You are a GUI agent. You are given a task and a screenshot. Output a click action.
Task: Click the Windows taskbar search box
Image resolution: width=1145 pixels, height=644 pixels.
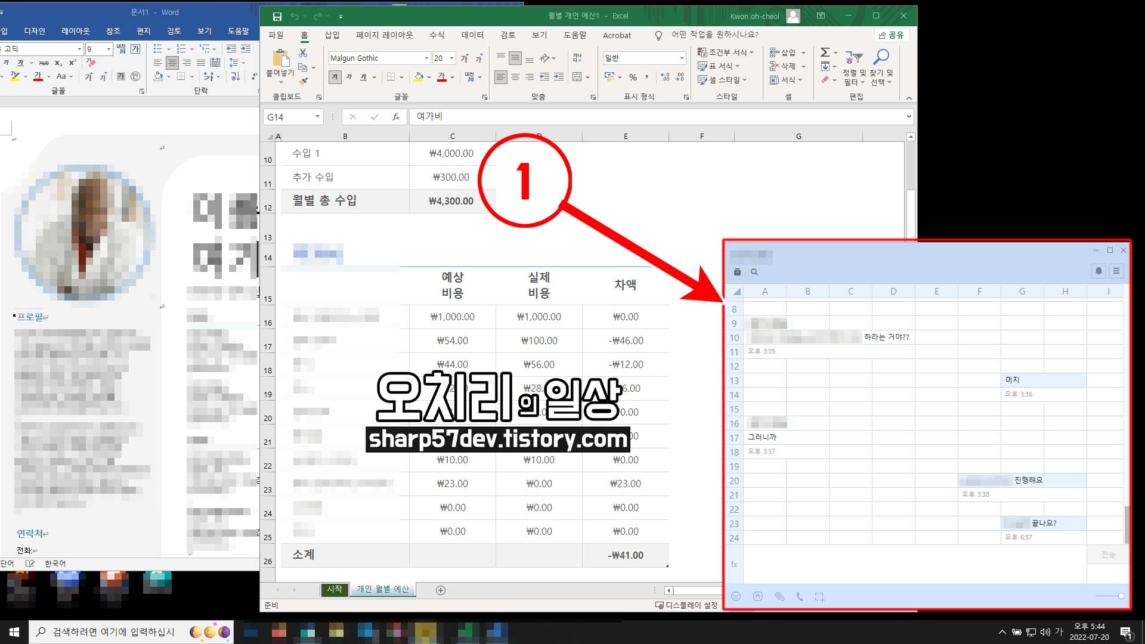coord(113,632)
